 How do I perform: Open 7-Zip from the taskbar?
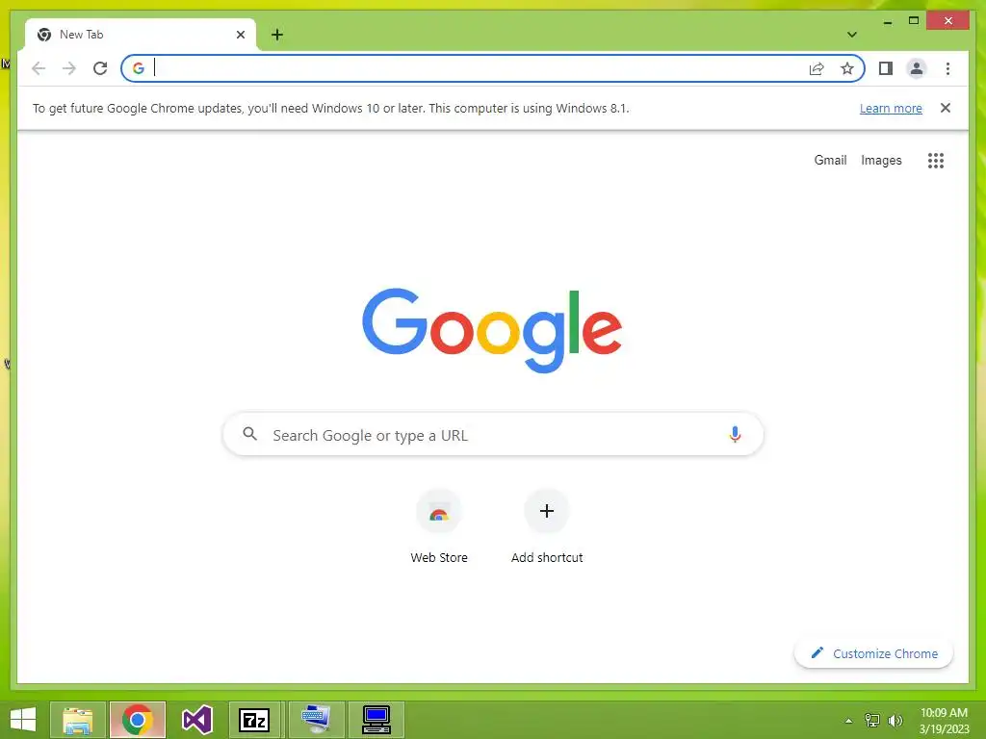(x=254, y=720)
